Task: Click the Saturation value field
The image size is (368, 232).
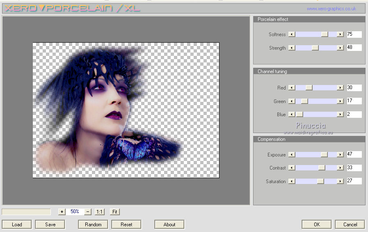Action: click(x=354, y=181)
